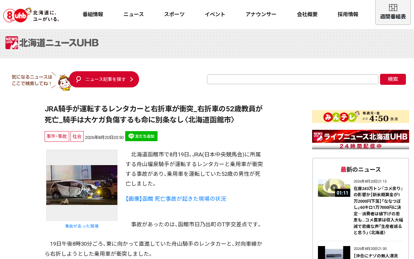This screenshot has height=259, width=414.
Task: Click the magnifier icon in ニュース記事を探す
Action: (78, 79)
